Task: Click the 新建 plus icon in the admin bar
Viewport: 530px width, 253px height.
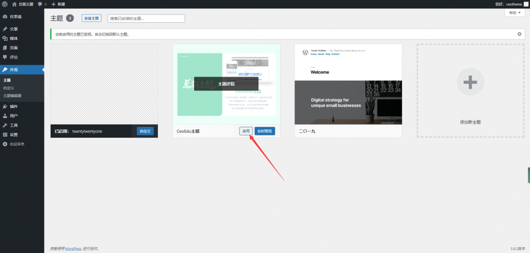Action: pos(53,4)
